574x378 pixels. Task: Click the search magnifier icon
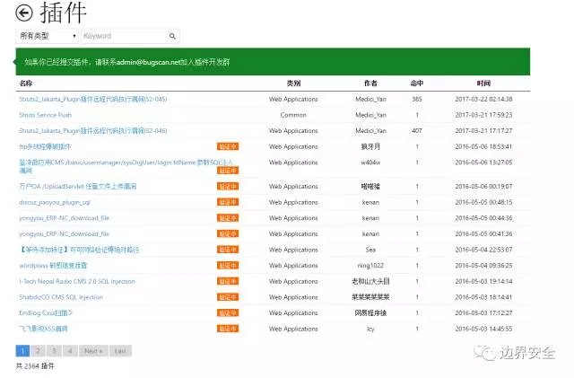173,36
